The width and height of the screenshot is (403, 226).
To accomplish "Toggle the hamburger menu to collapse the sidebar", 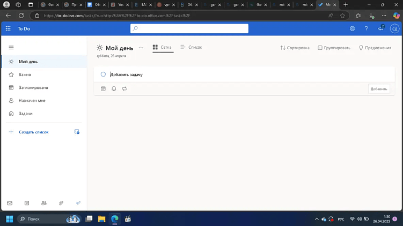I will tap(11, 48).
